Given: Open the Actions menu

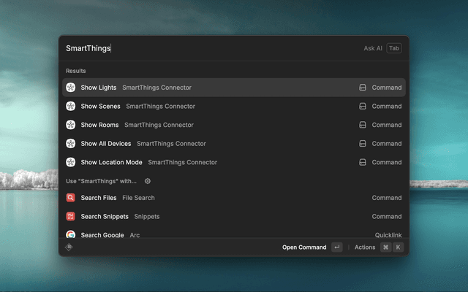Looking at the screenshot, I should coord(365,247).
